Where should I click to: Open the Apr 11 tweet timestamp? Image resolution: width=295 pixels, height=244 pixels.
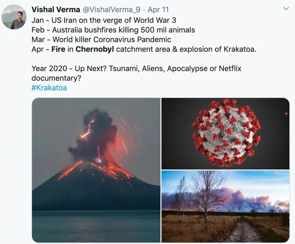[x=158, y=10]
